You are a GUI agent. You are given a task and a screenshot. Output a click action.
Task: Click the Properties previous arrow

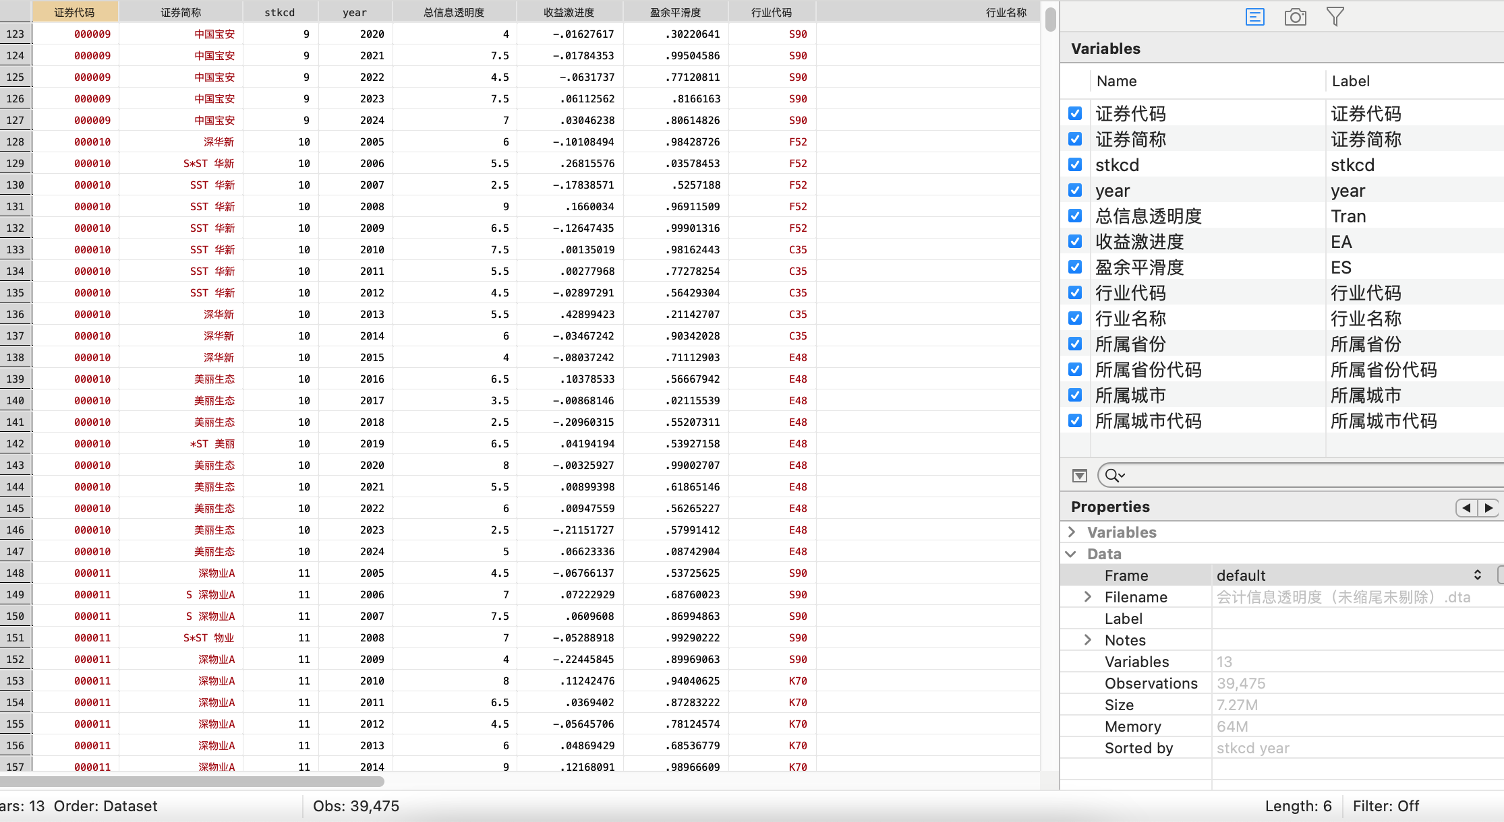point(1466,508)
